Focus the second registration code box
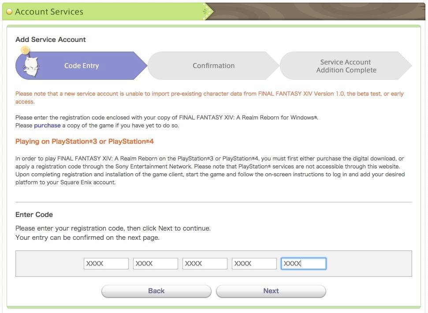428x313 pixels. point(156,264)
